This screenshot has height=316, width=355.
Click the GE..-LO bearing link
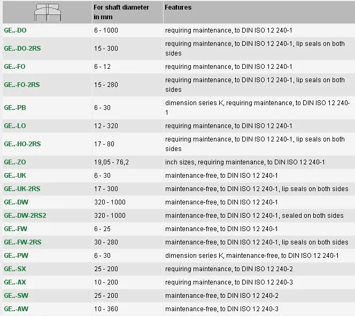tap(14, 126)
